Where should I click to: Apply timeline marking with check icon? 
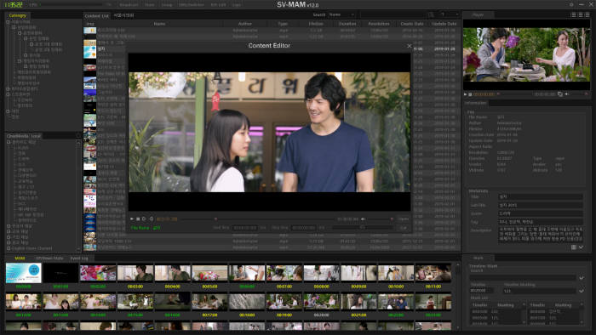click(582, 291)
